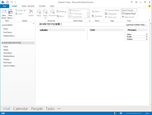Click the Customize Outlook Today link

point(136,25)
